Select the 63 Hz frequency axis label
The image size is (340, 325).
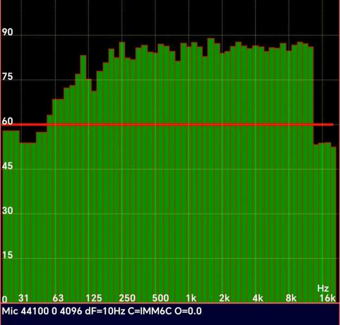[x=57, y=298]
